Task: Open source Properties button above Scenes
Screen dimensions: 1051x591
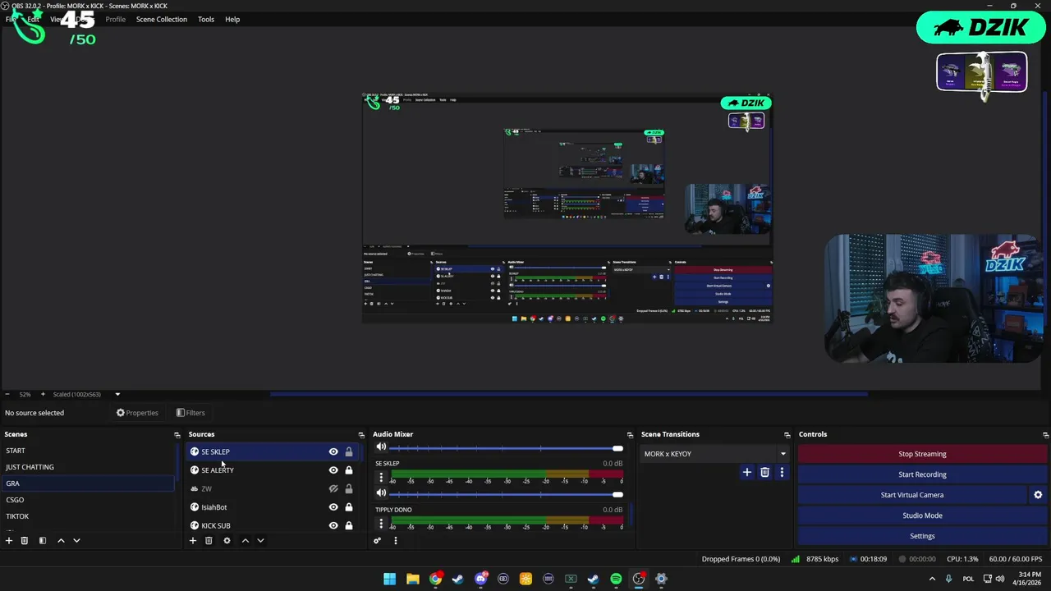Action: point(137,413)
